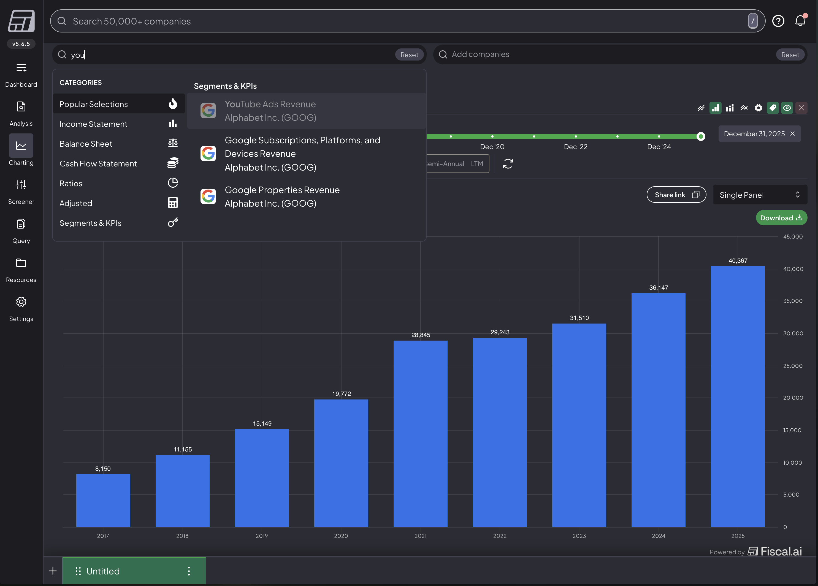Remove the series with the X icon
Image resolution: width=818 pixels, height=586 pixels.
point(801,108)
